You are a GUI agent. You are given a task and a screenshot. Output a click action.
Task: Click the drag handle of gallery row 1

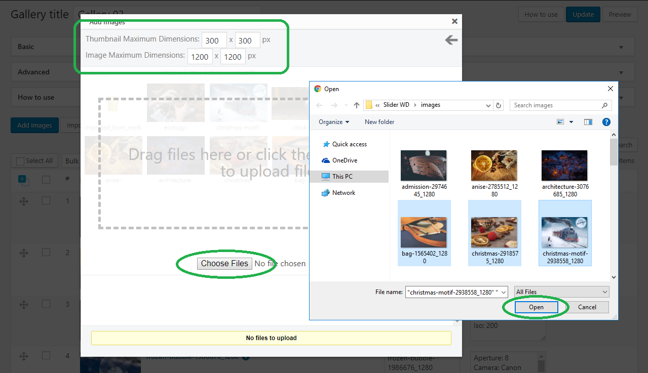coord(23,201)
